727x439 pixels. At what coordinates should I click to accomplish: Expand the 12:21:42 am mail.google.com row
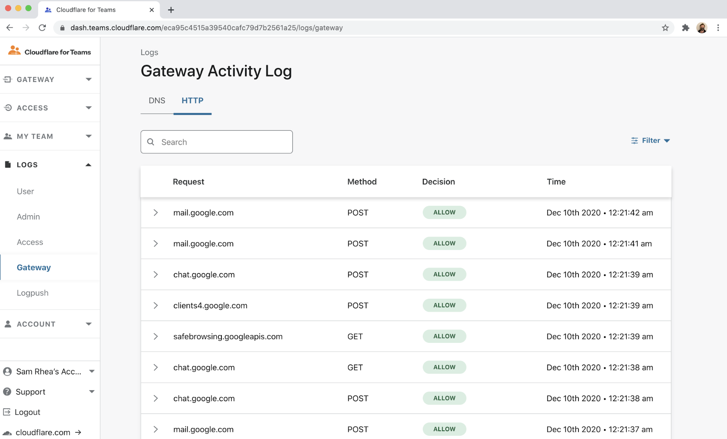[x=156, y=213]
